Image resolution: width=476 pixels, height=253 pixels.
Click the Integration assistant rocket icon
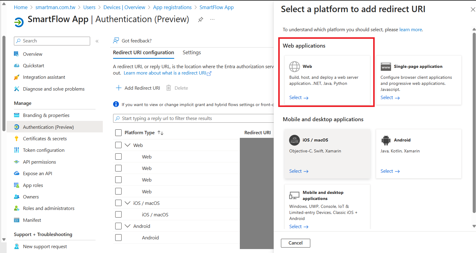[x=16, y=77]
